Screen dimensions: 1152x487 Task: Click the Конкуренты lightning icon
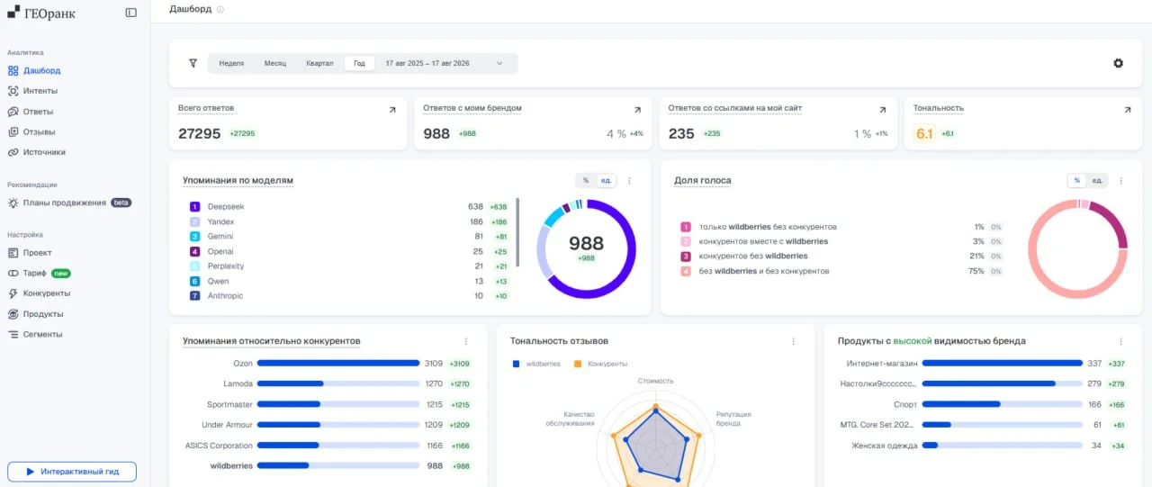click(x=13, y=293)
